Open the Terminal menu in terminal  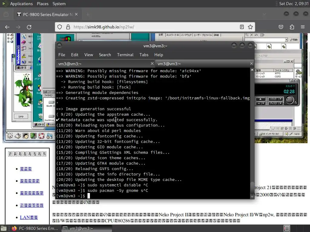coord(125,55)
